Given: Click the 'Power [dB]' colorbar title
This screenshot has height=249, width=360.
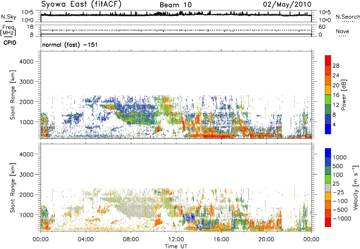Looking at the screenshot, I should [x=344, y=95].
